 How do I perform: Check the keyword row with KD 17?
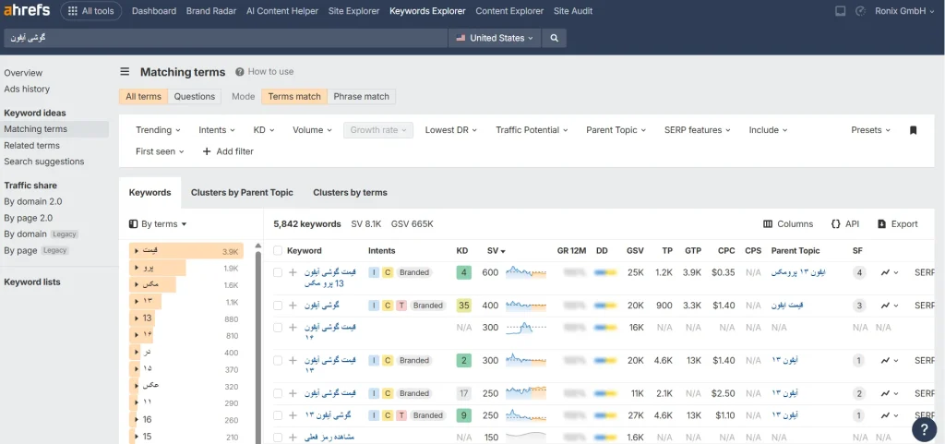[x=278, y=393]
